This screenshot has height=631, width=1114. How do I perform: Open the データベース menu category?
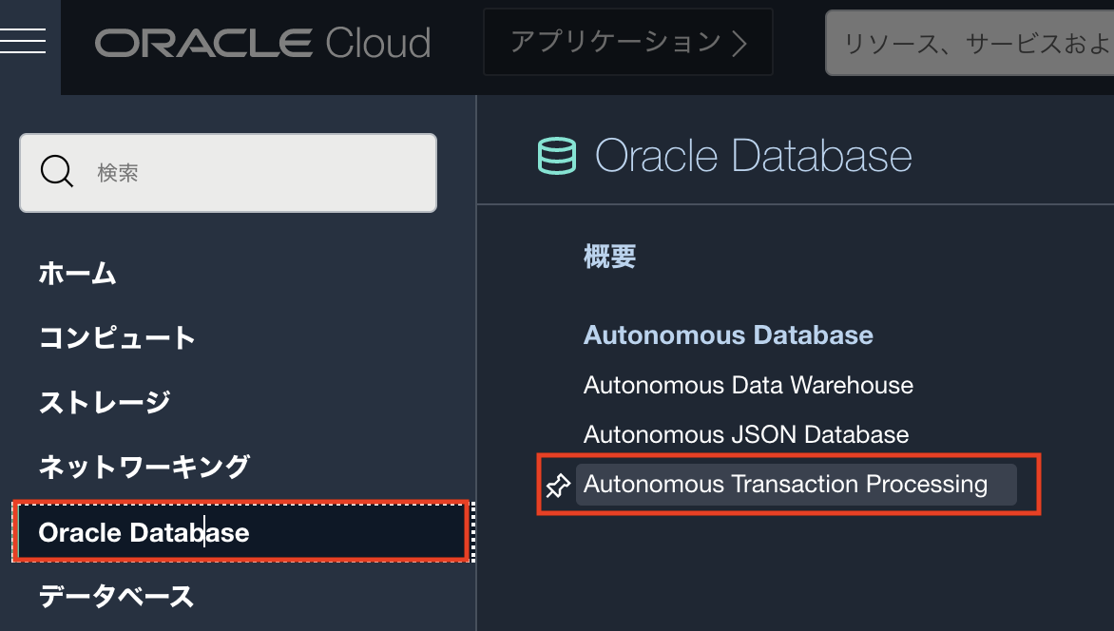coord(116,597)
